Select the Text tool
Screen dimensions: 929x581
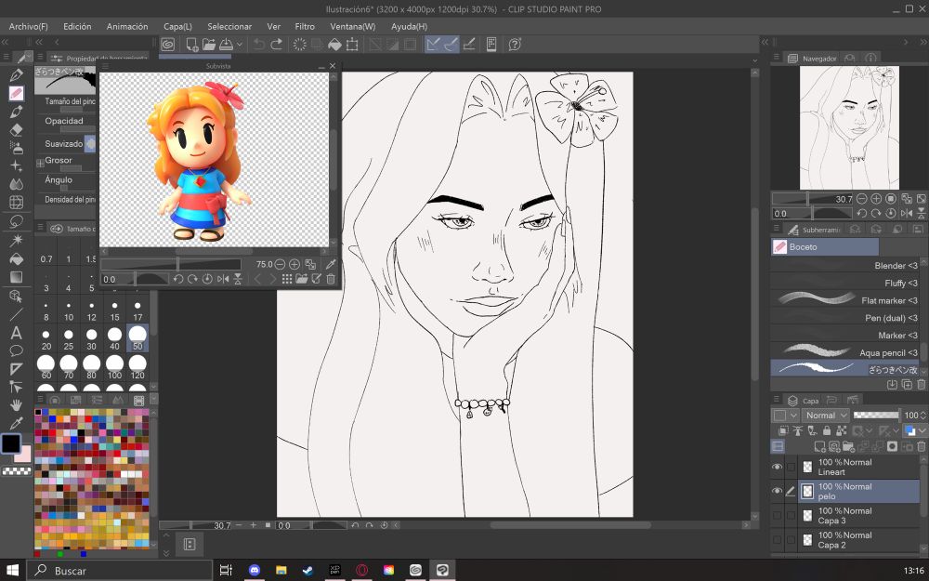click(16, 333)
